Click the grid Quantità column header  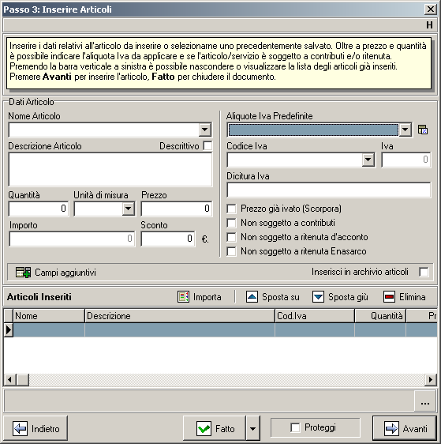coord(380,316)
